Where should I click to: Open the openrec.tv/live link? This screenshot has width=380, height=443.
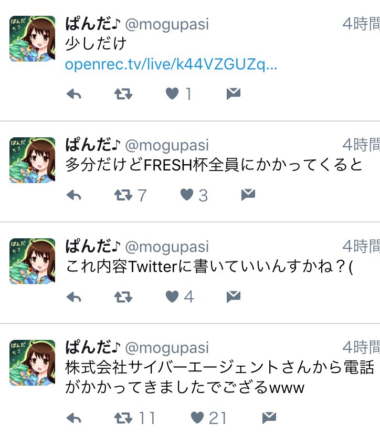(x=171, y=64)
